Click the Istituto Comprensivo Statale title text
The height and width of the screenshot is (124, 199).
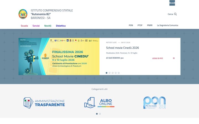click(x=52, y=10)
